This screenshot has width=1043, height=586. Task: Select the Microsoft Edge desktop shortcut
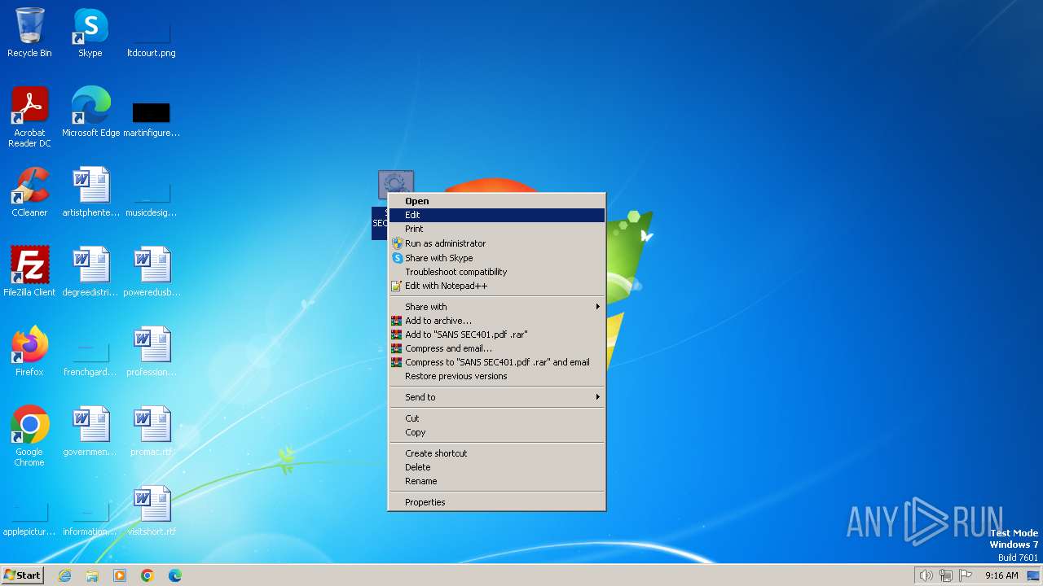(x=90, y=112)
